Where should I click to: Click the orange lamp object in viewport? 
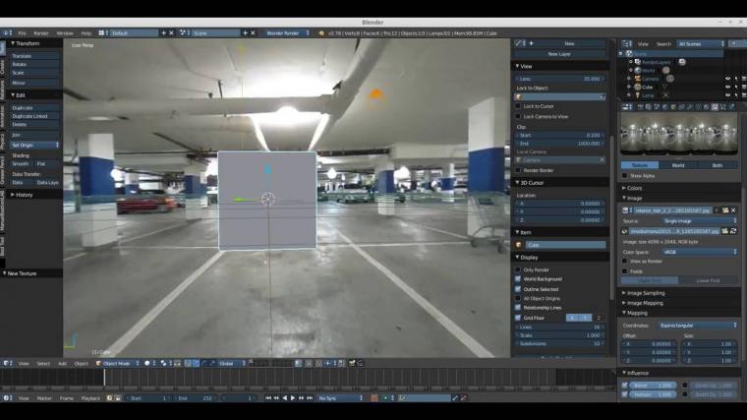(374, 94)
